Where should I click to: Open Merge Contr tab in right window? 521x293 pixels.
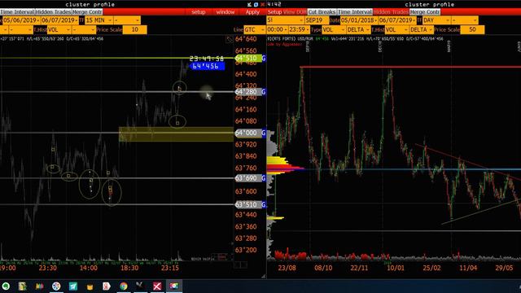tap(425, 12)
